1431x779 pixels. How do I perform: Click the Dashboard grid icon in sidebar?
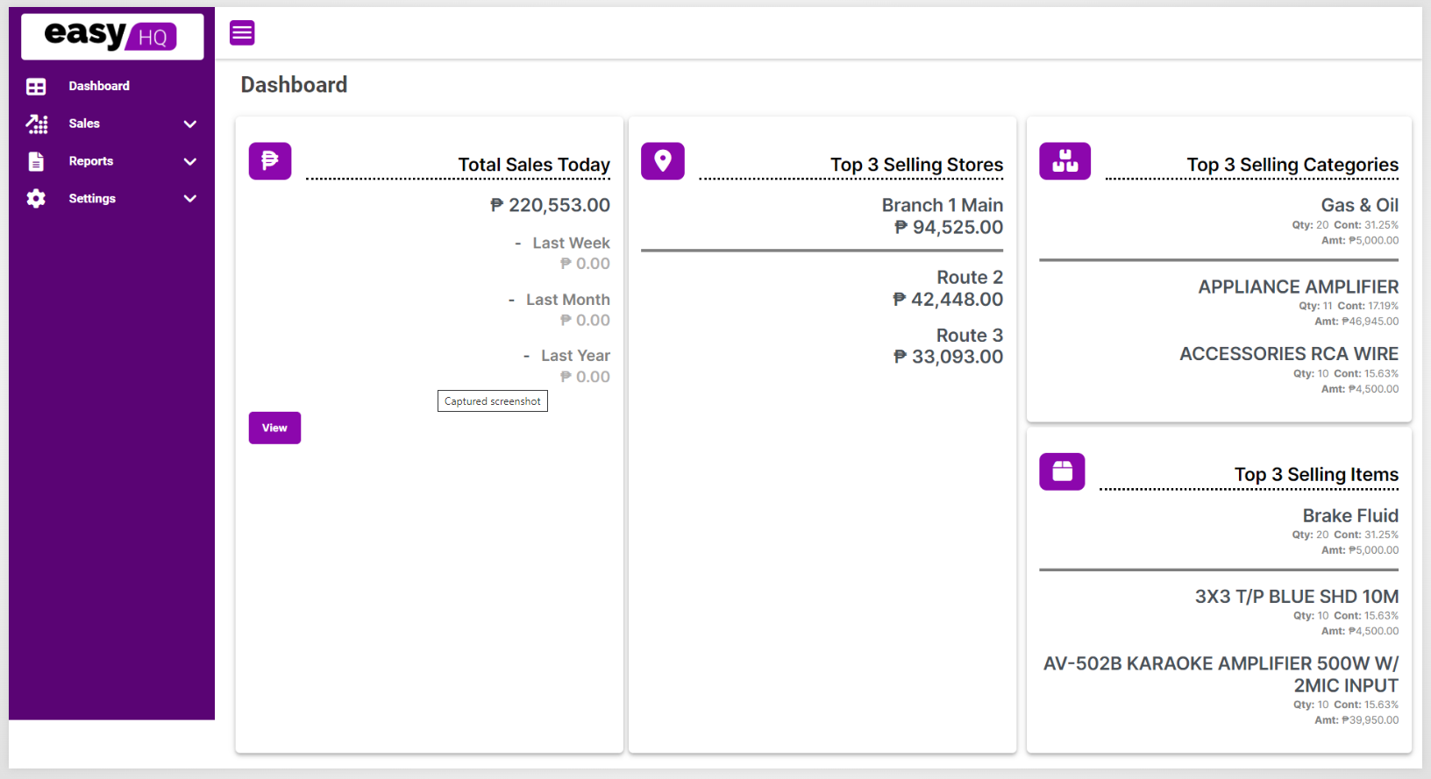(x=36, y=87)
